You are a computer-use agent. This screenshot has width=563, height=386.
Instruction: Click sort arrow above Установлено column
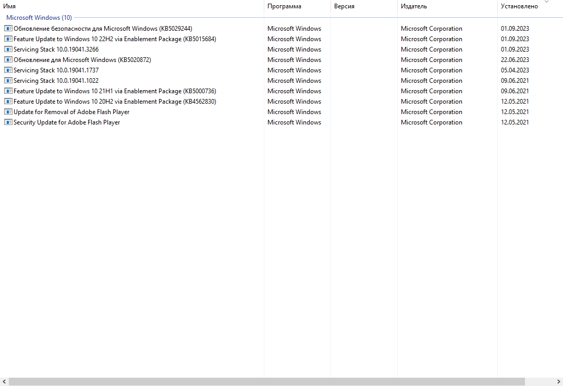click(x=546, y=2)
